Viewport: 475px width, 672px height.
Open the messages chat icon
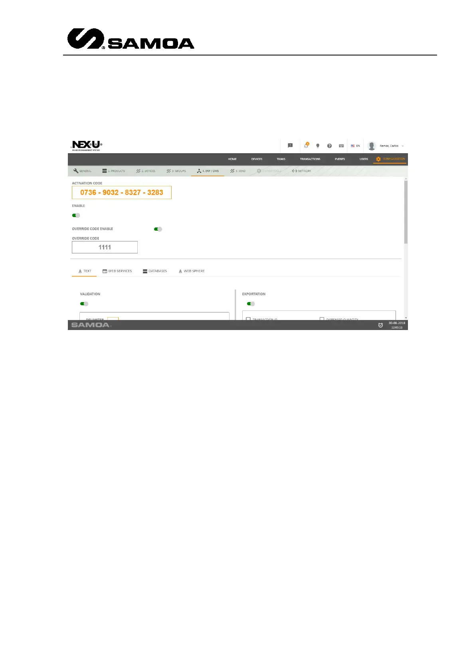[290, 146]
